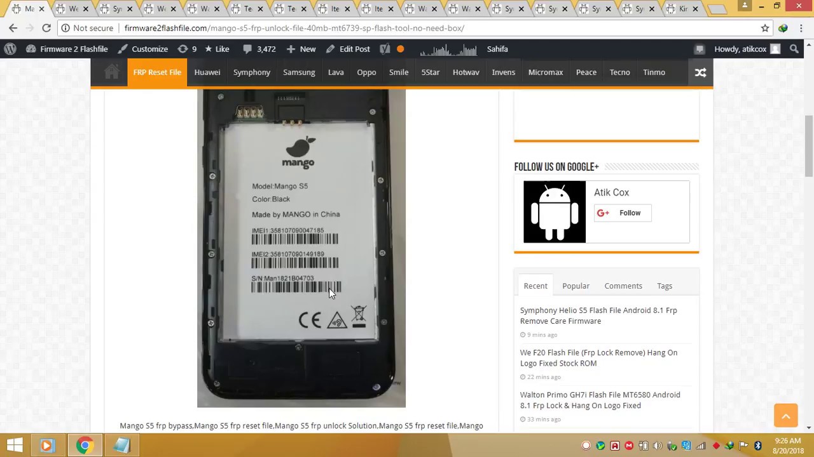Open the Lava category

pyautogui.click(x=336, y=72)
